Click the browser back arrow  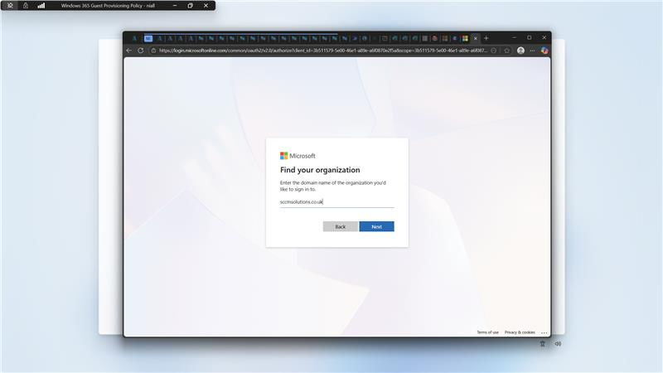129,51
